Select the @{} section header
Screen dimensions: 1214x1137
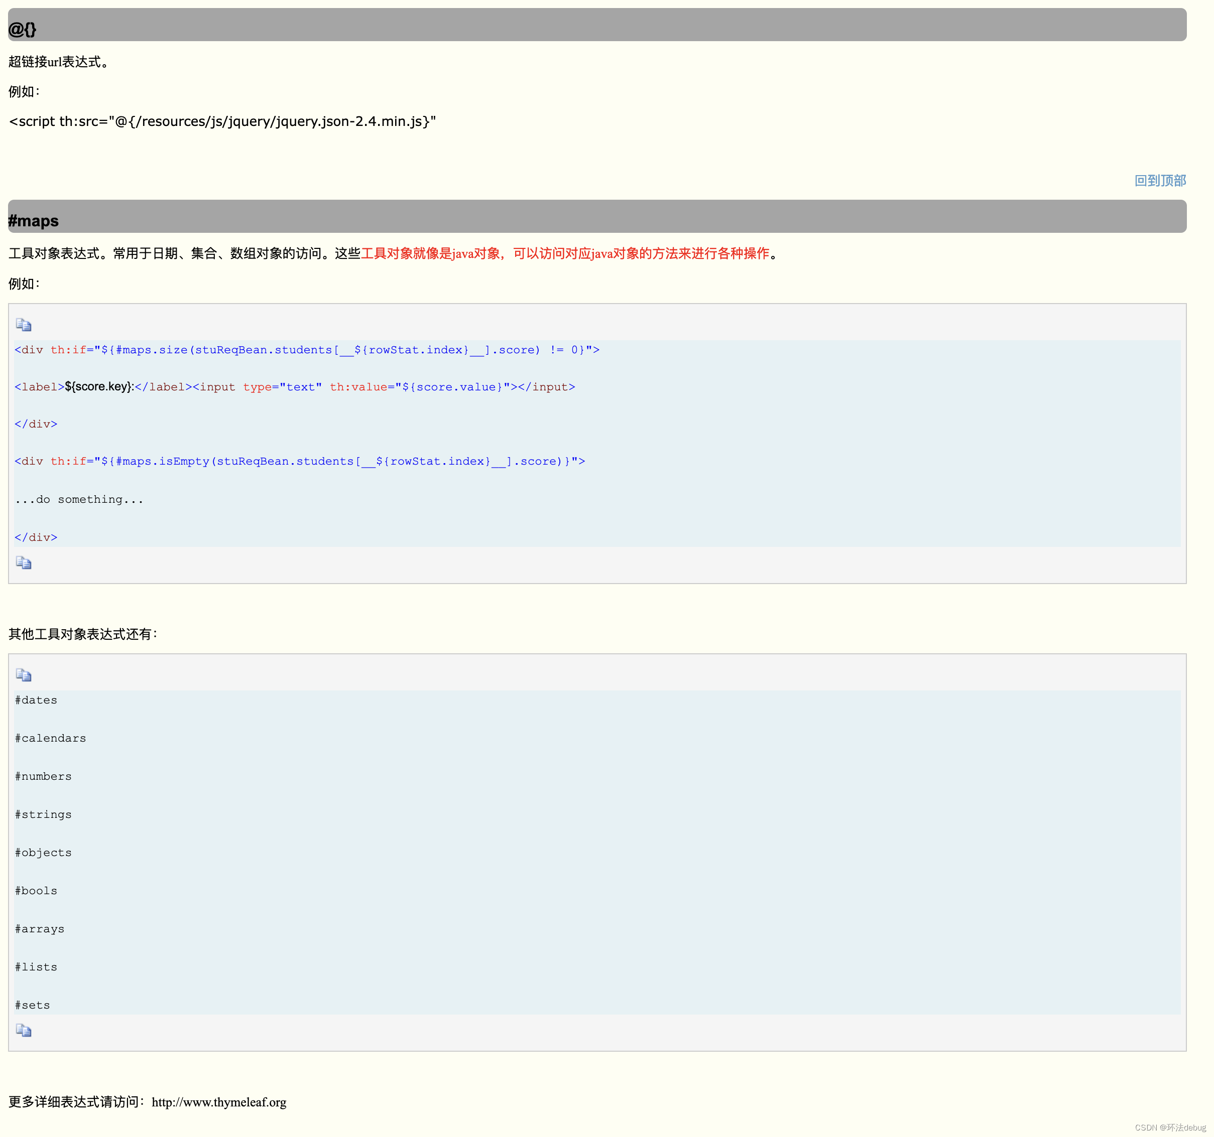[x=23, y=29]
